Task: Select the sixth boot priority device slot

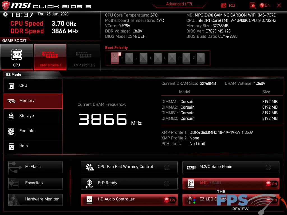Action: click(x=186, y=58)
